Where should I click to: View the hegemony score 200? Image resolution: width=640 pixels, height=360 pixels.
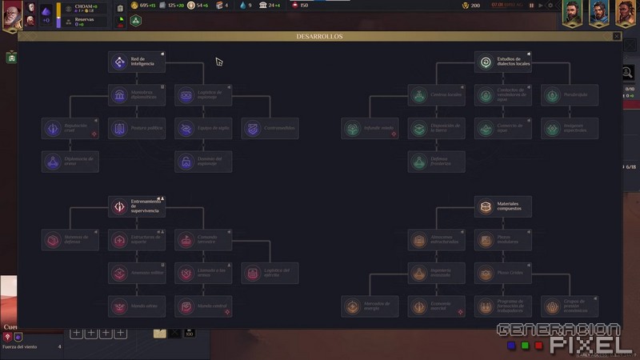point(470,6)
